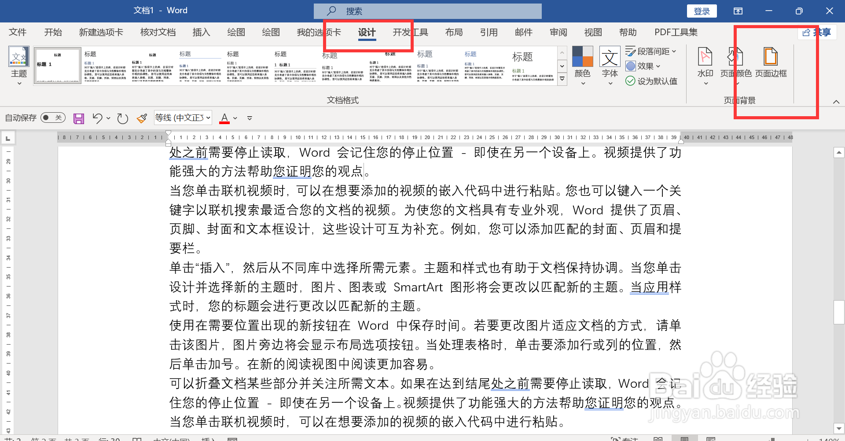Click the vertical scrollbar down arrow
The width and height of the screenshot is (845, 441).
point(839,428)
